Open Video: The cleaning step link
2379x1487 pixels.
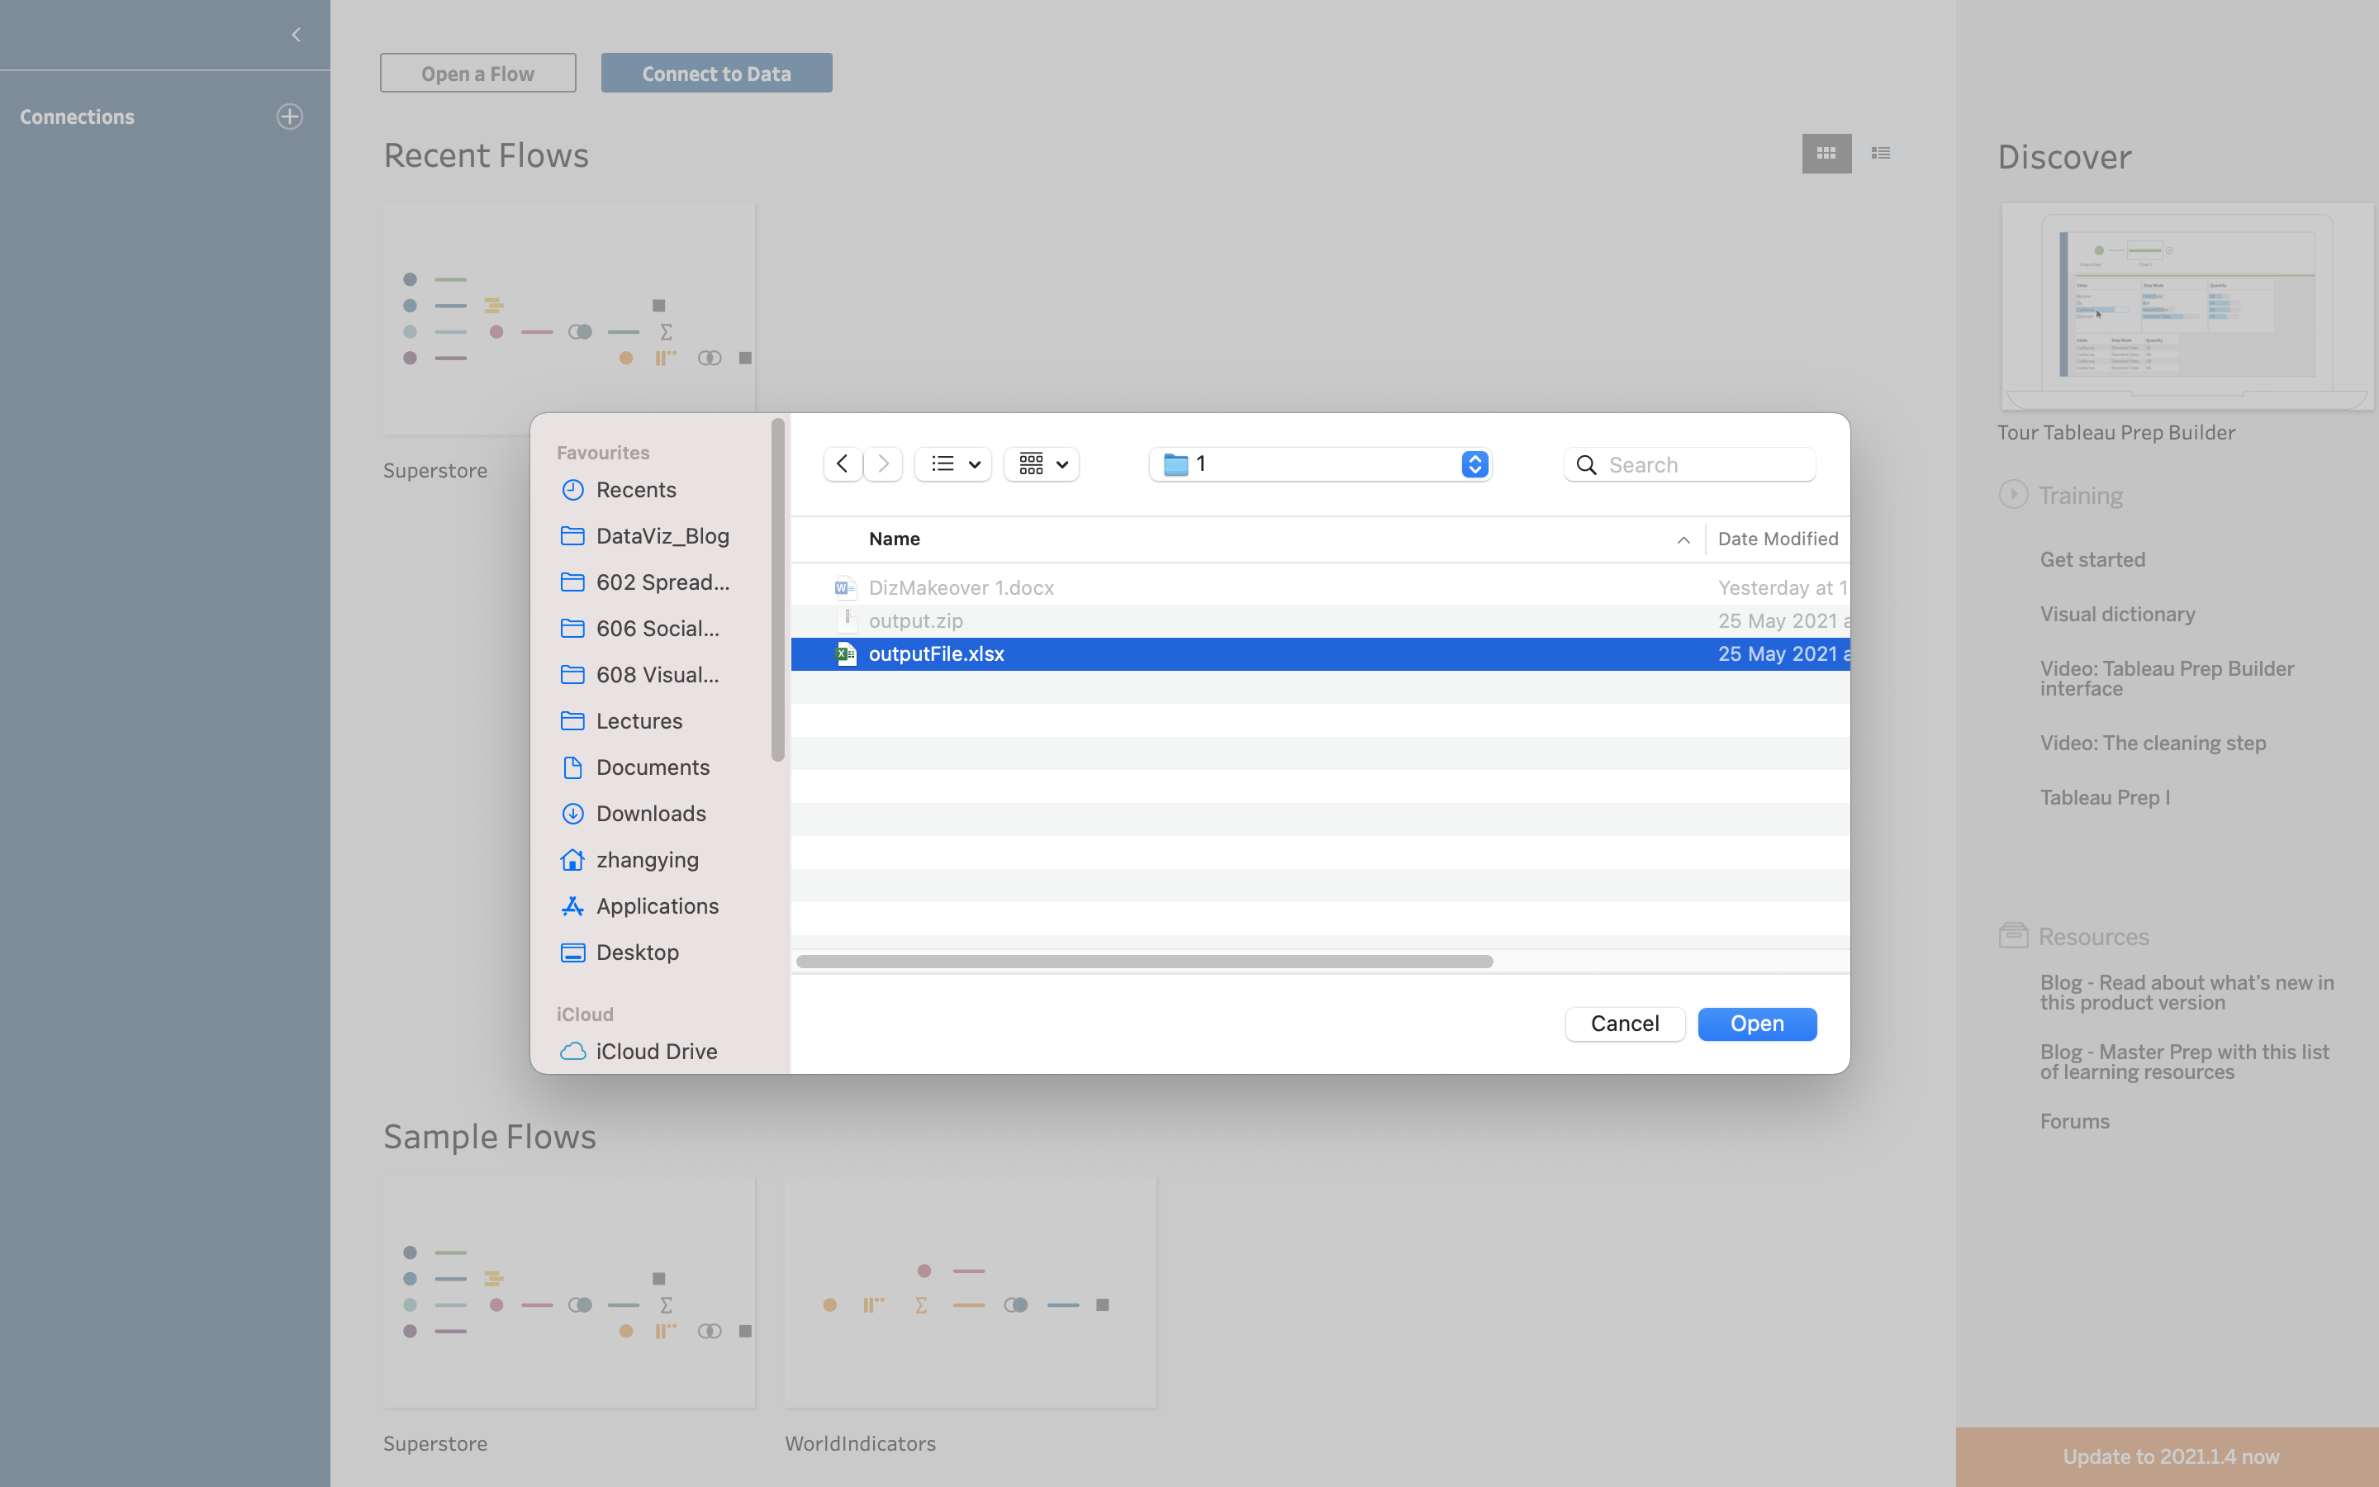point(2153,743)
